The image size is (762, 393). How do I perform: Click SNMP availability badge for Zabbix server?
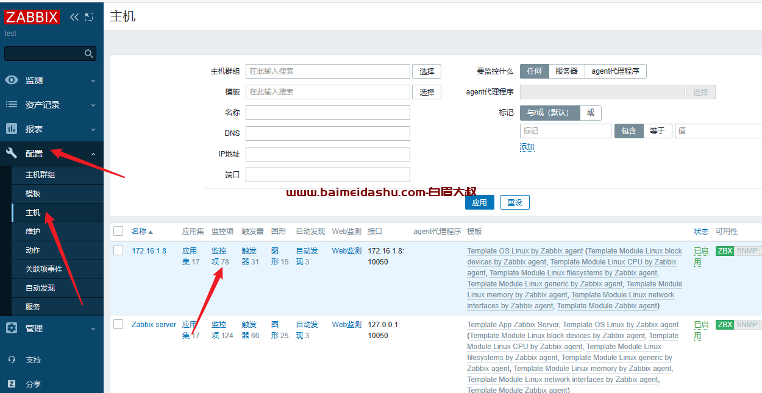(747, 325)
